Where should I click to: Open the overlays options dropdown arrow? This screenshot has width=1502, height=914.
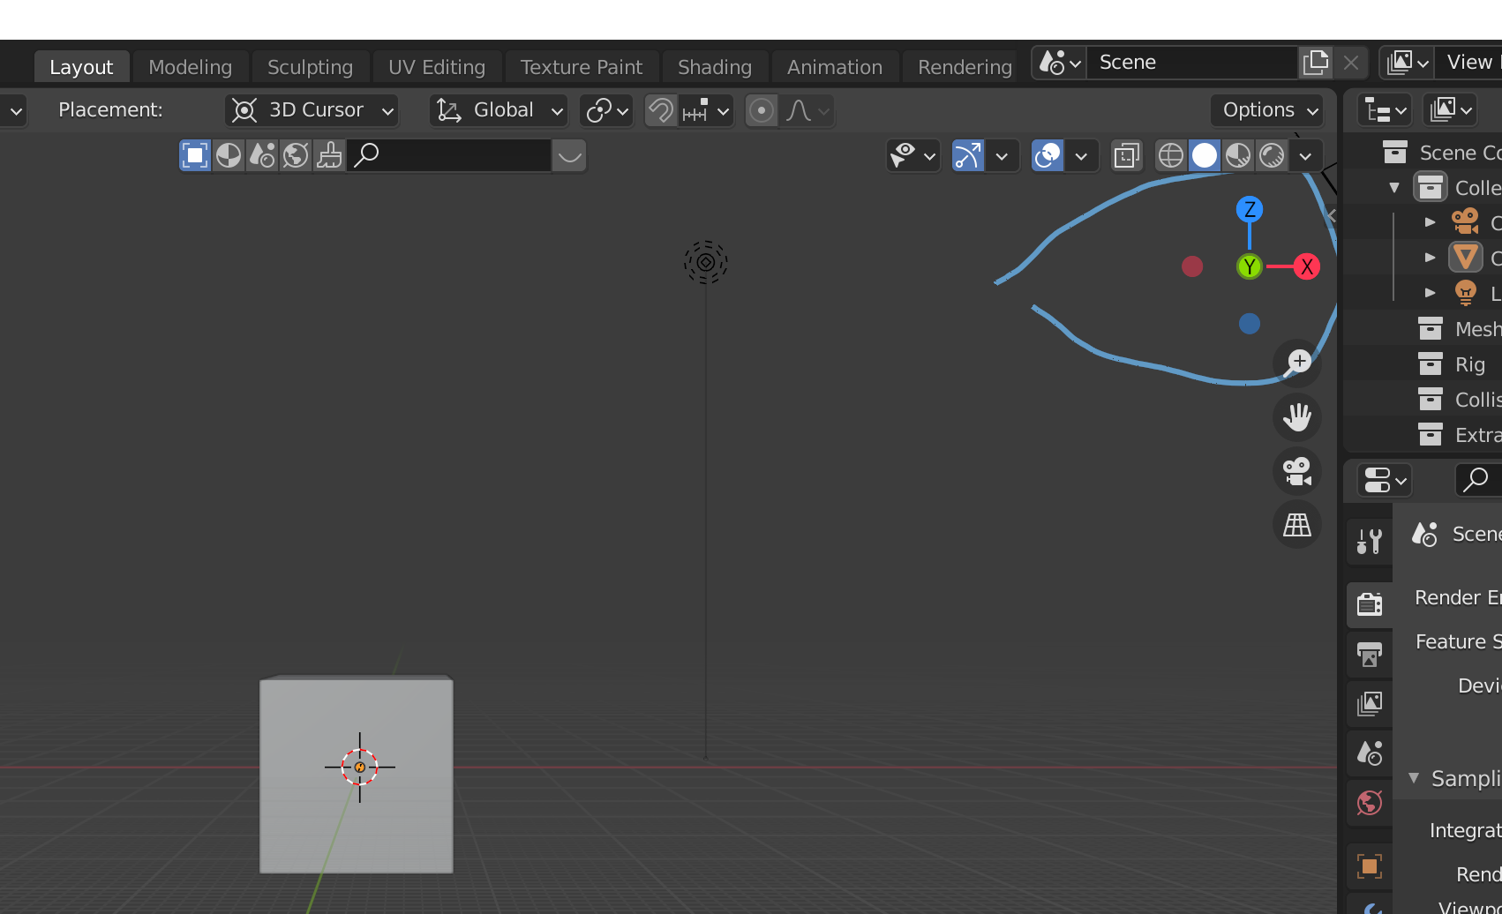1081,156
